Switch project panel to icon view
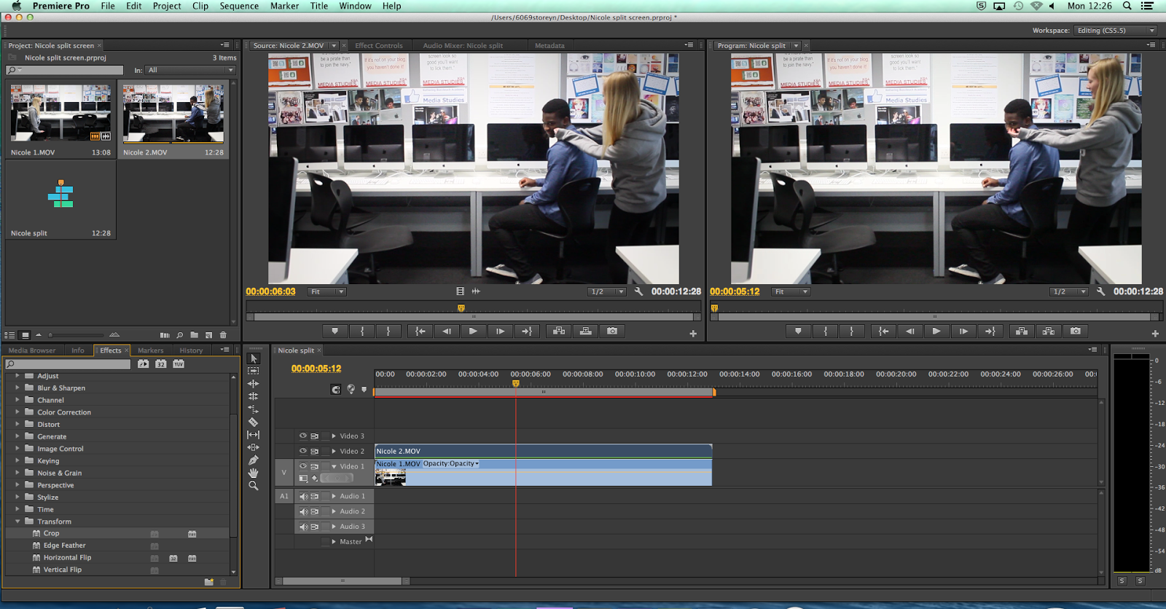The width and height of the screenshot is (1166, 609). [25, 335]
